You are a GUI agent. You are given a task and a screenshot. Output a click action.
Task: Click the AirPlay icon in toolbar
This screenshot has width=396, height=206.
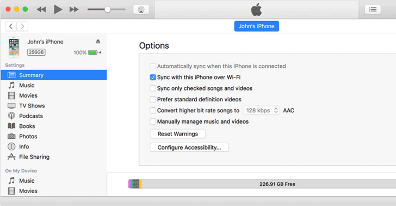(x=141, y=10)
